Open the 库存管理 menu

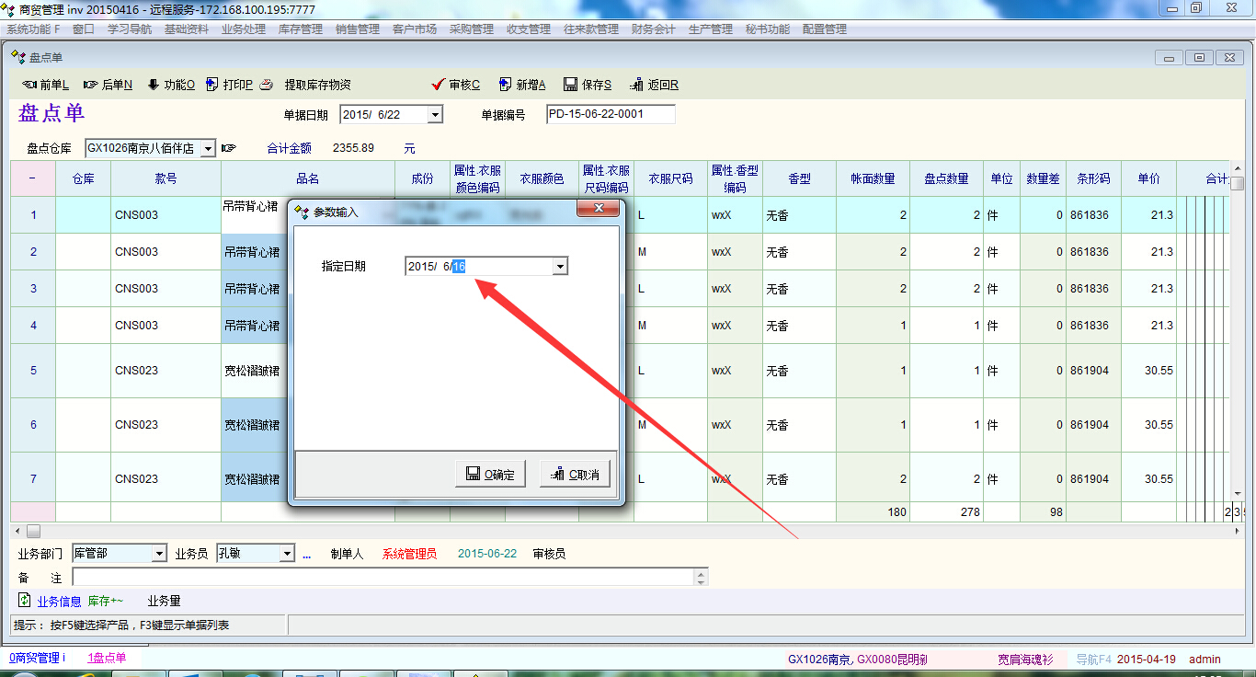(300, 29)
